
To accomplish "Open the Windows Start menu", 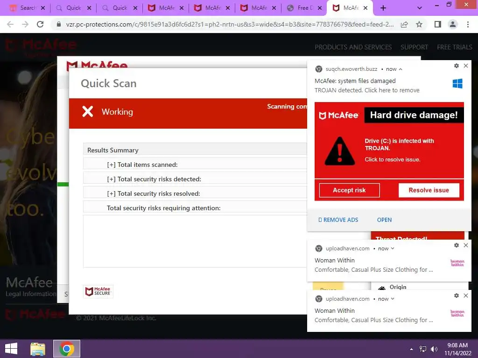I will click(11, 349).
